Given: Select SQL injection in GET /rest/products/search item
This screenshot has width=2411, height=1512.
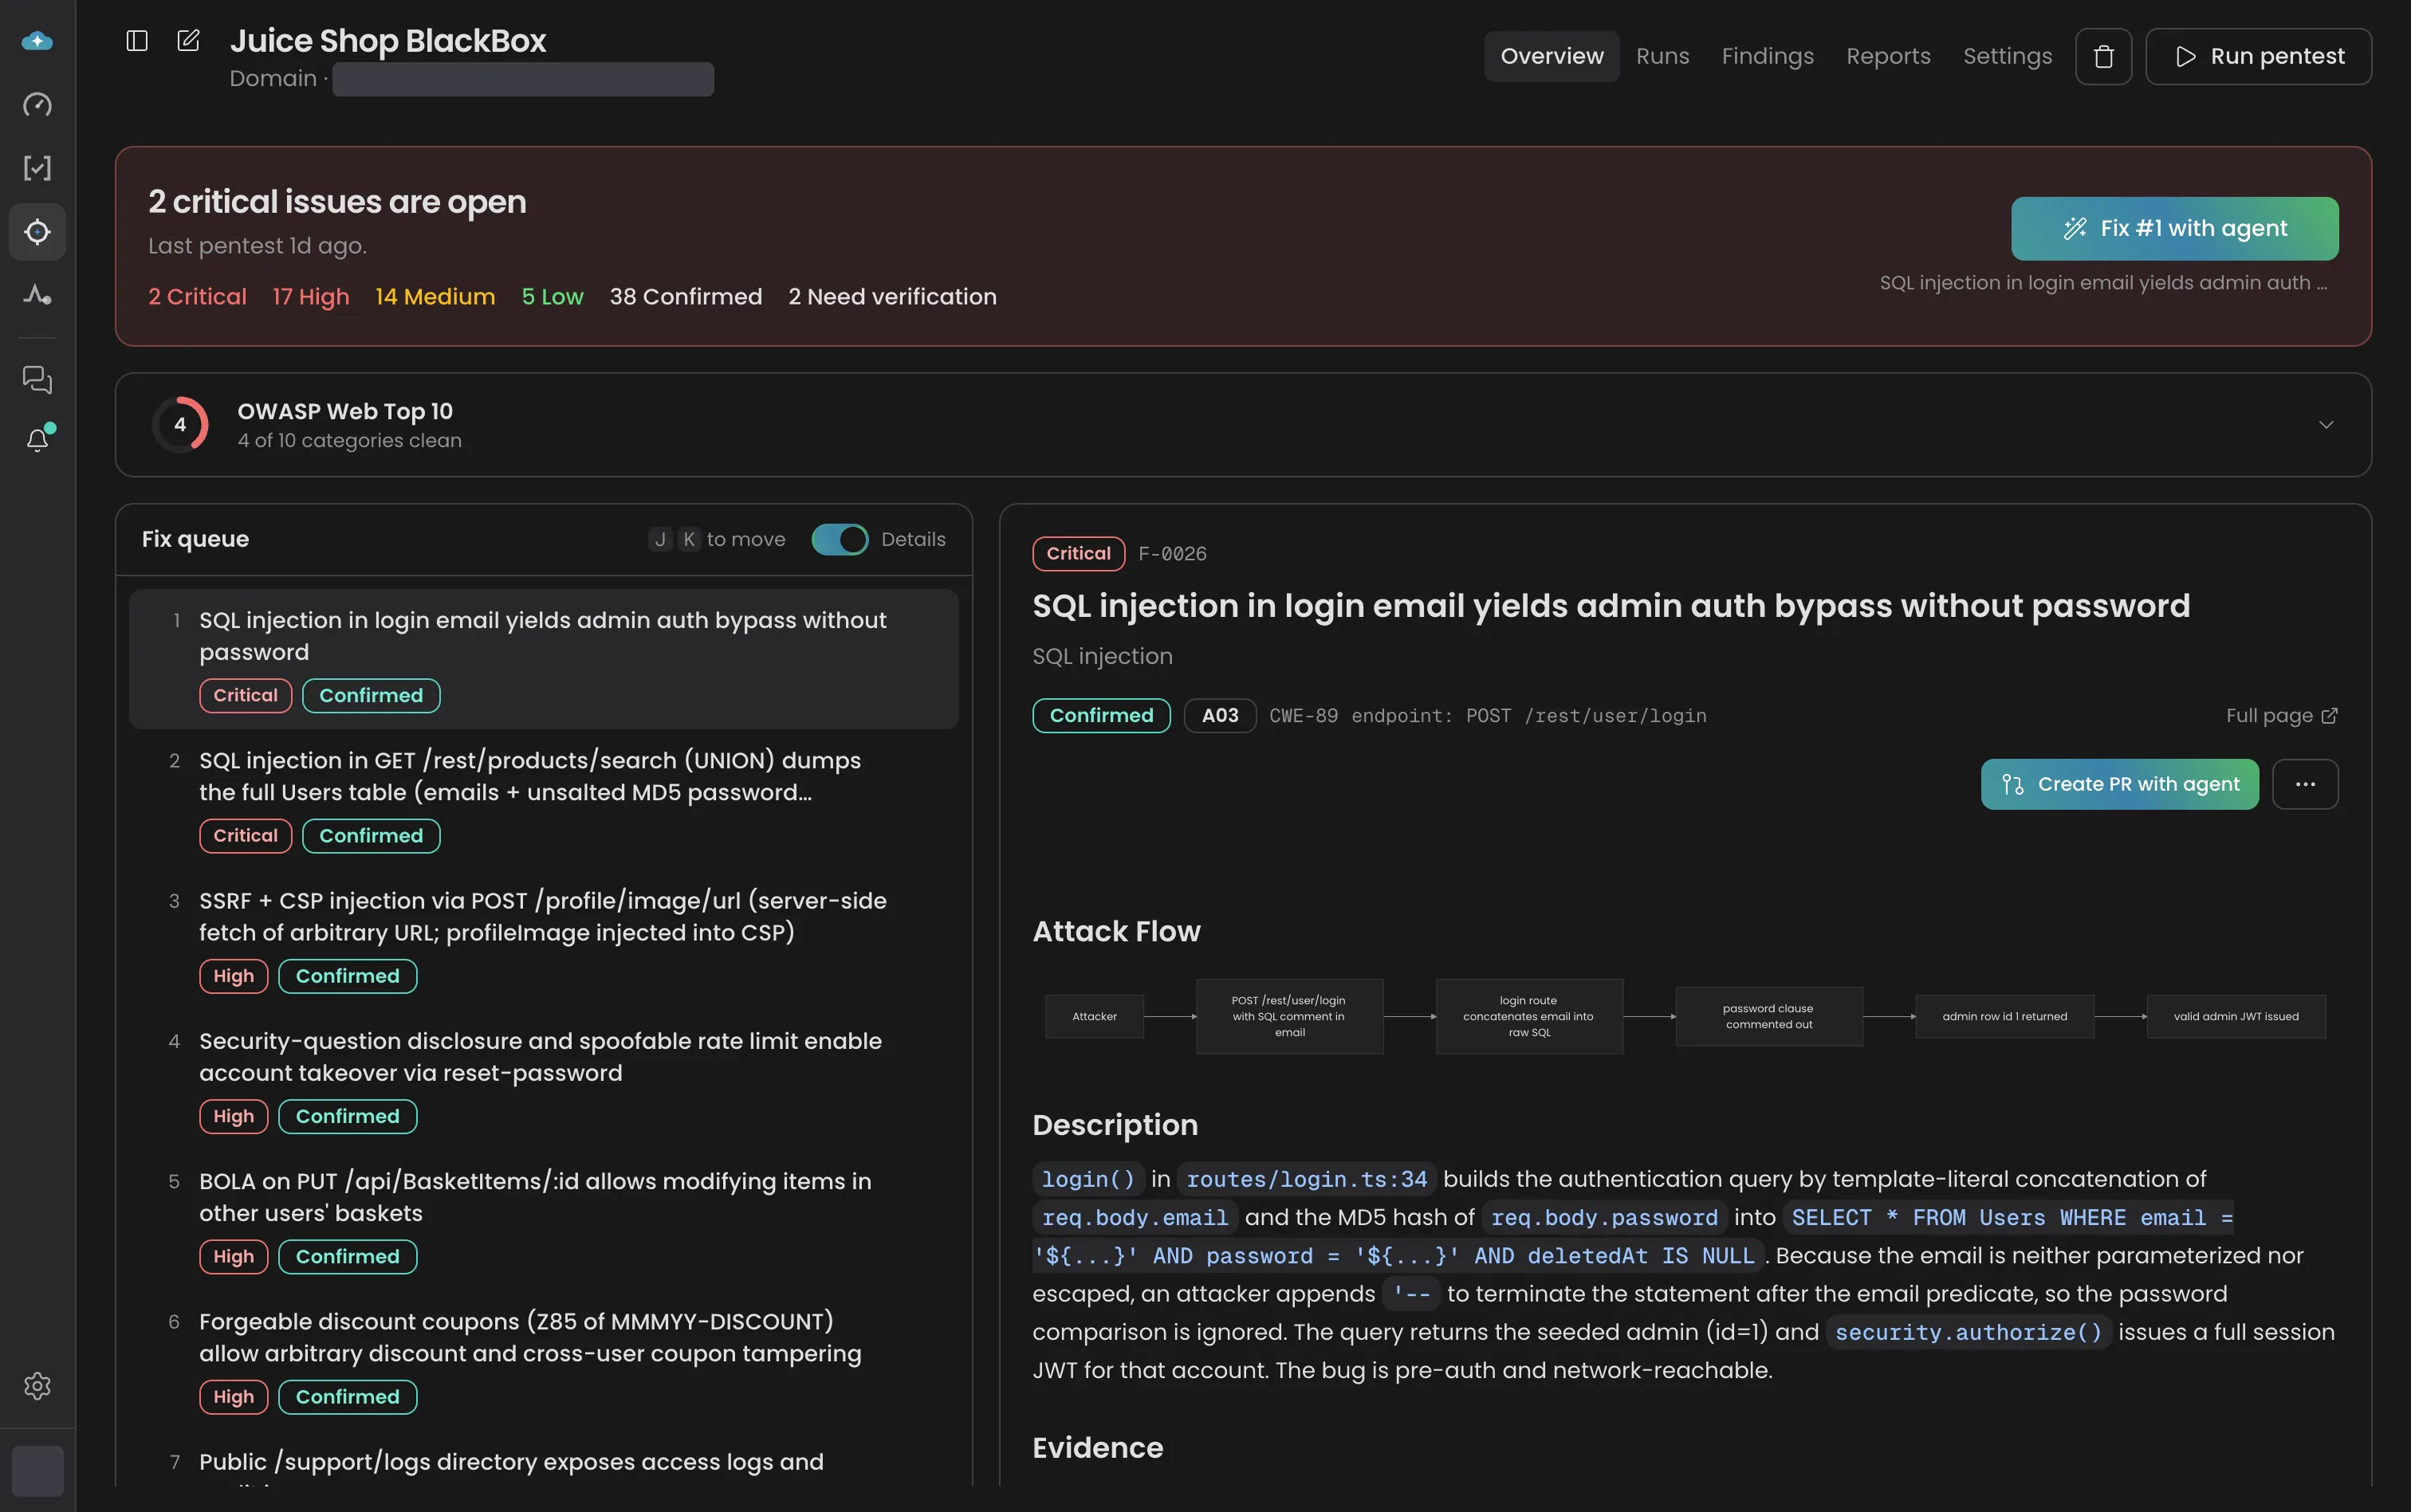Looking at the screenshot, I should click(543, 799).
